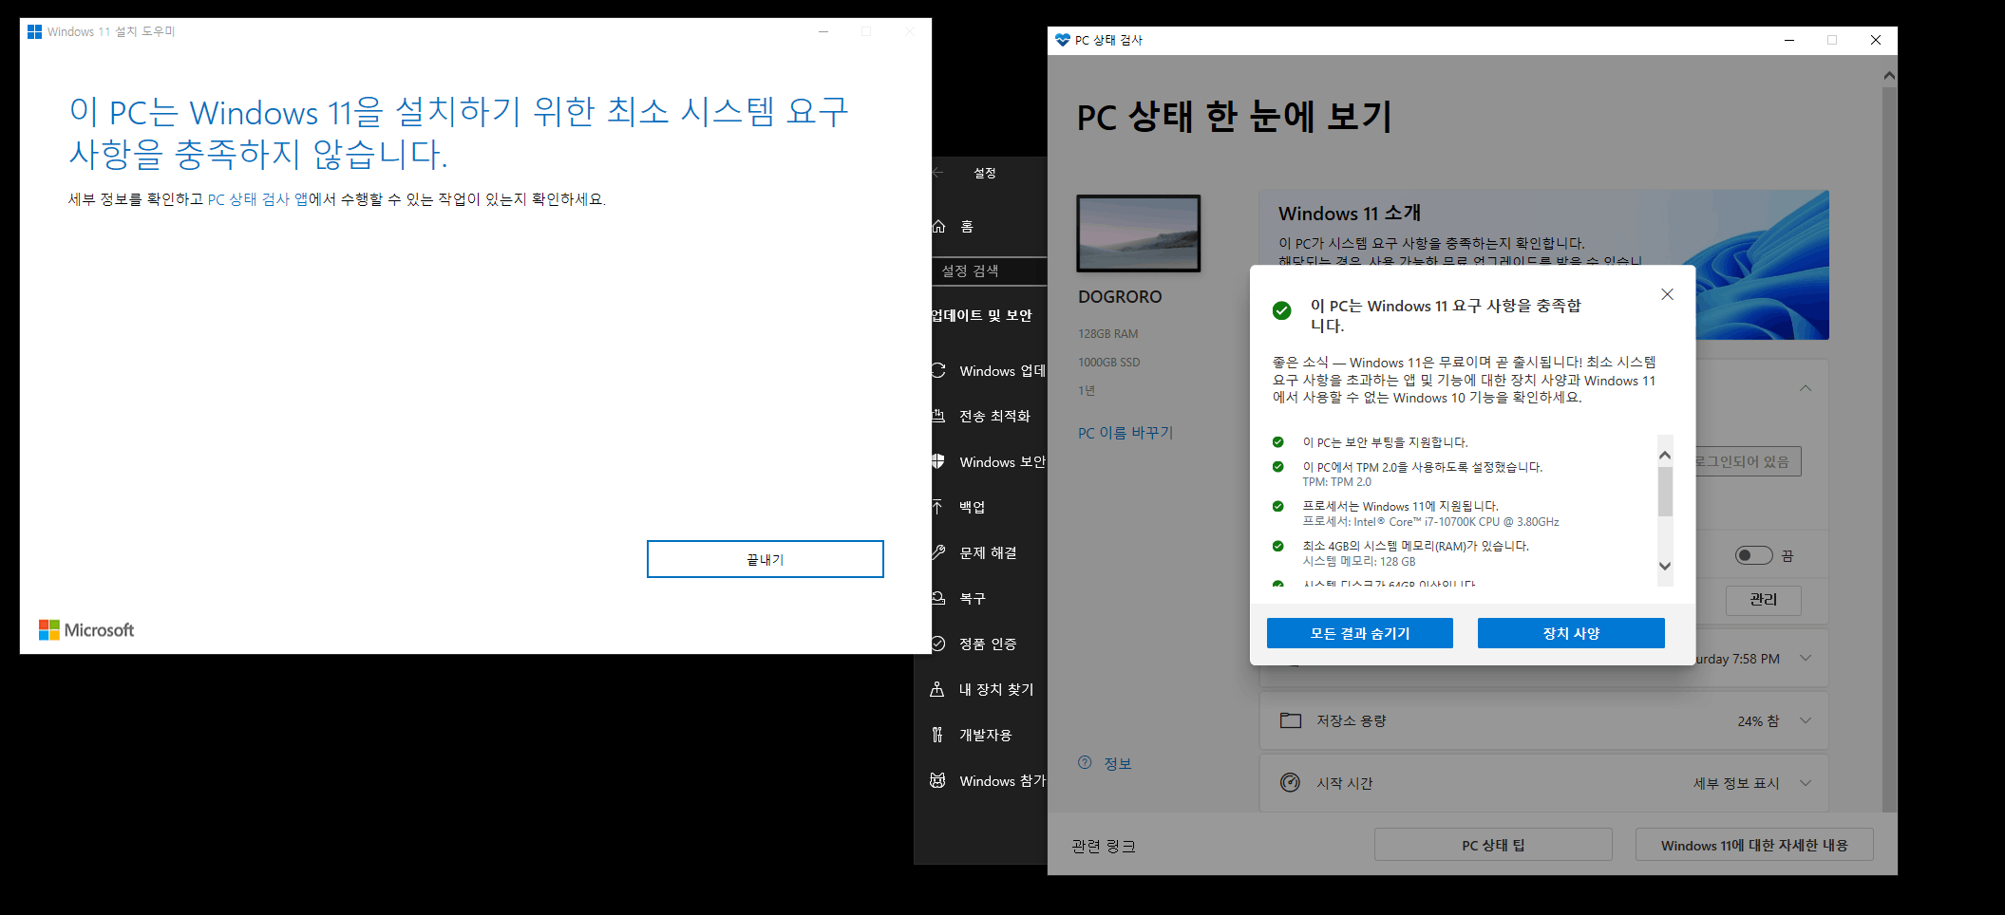Click the processor supported green check icon

point(1278,506)
